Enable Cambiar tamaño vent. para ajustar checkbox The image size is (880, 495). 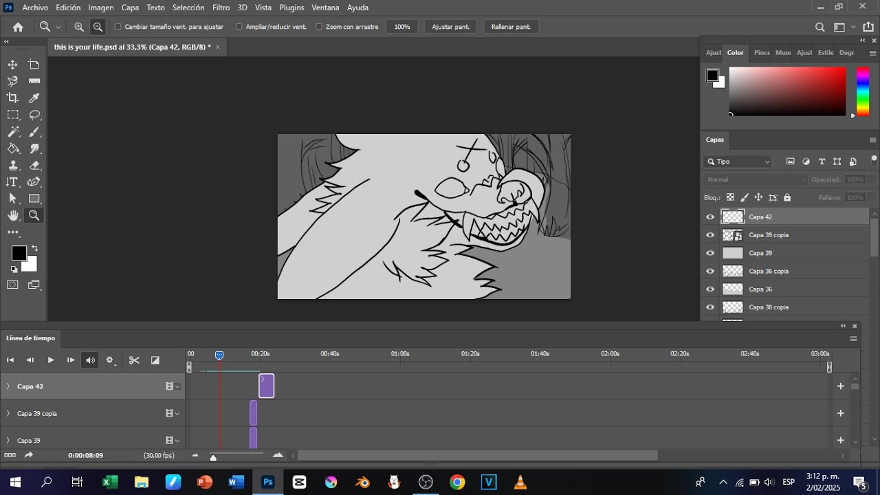(118, 27)
